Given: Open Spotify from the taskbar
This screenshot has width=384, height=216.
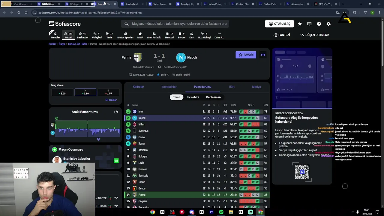Looking at the screenshot, I should click(221, 212).
